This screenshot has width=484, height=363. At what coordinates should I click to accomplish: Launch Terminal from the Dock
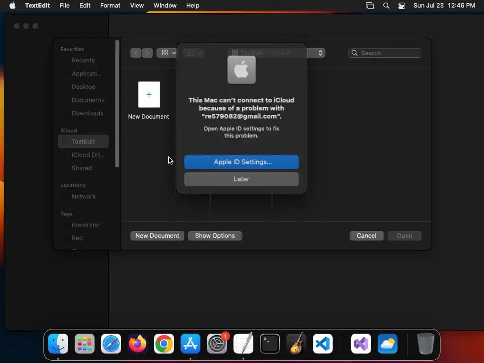[270, 344]
